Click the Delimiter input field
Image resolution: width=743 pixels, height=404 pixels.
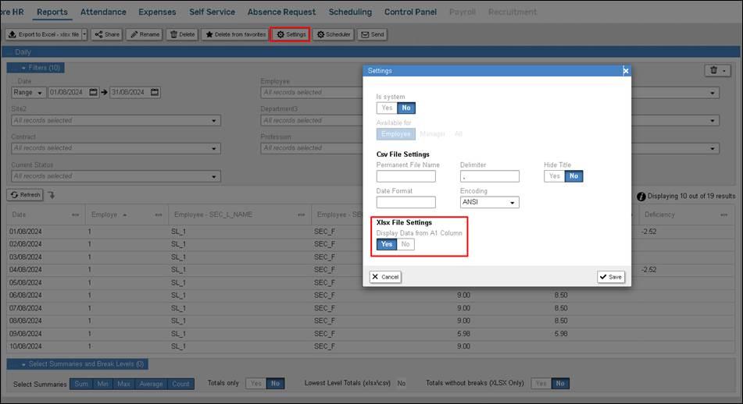(x=490, y=176)
